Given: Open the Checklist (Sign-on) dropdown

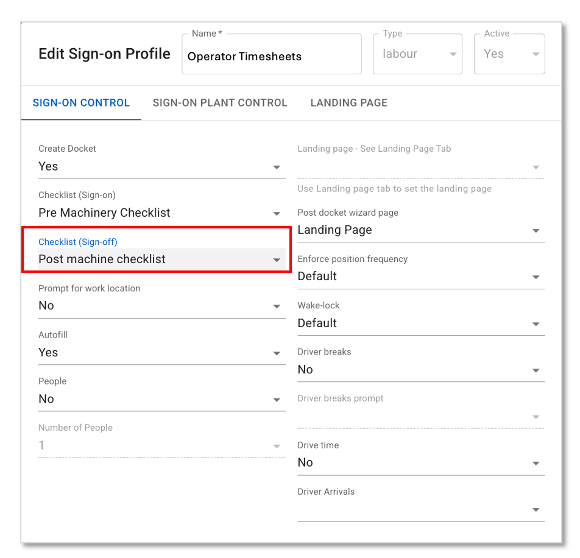Looking at the screenshot, I should (x=161, y=213).
